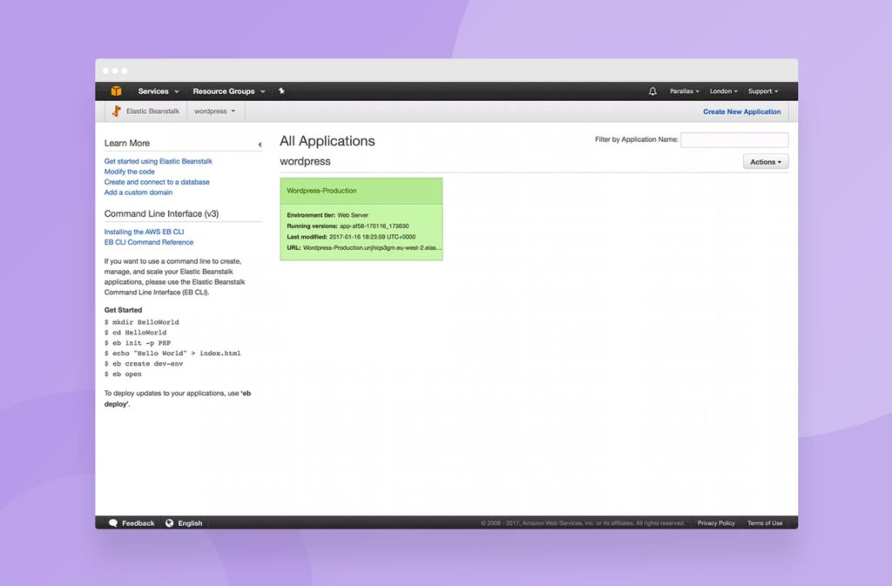Open the Services dropdown menu
Viewport: 892px width, 586px height.
click(159, 91)
